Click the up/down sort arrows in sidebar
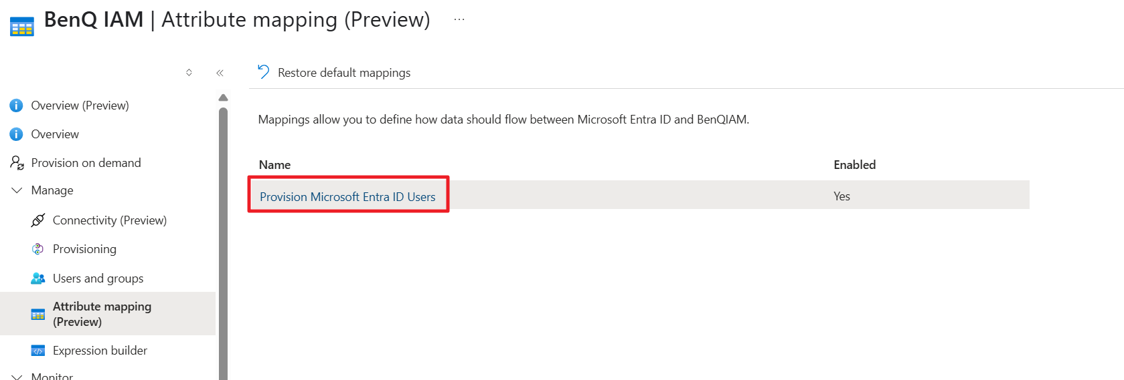 pos(189,72)
